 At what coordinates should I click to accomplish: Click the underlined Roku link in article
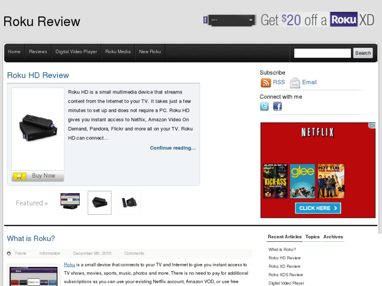pyautogui.click(x=69, y=265)
